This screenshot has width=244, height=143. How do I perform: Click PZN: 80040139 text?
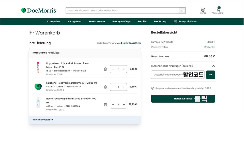coord(74,87)
